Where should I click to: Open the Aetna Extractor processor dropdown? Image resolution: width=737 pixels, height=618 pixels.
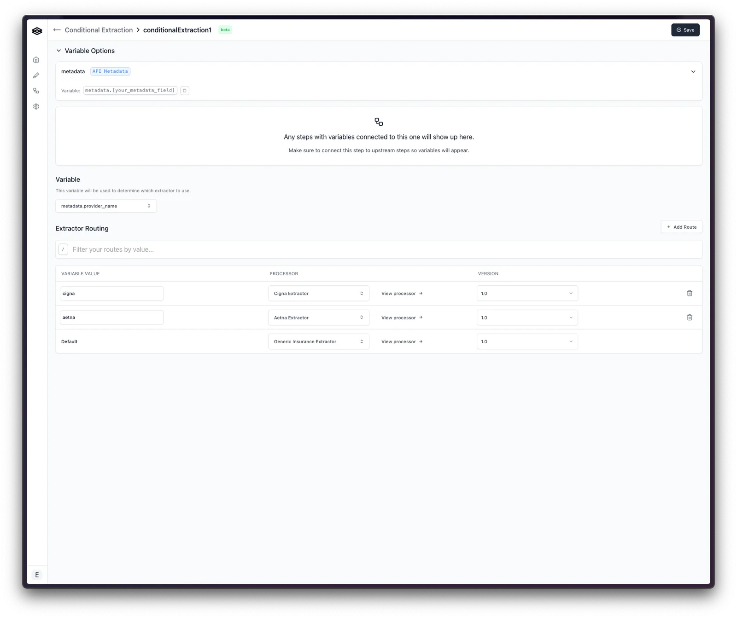pyautogui.click(x=319, y=318)
